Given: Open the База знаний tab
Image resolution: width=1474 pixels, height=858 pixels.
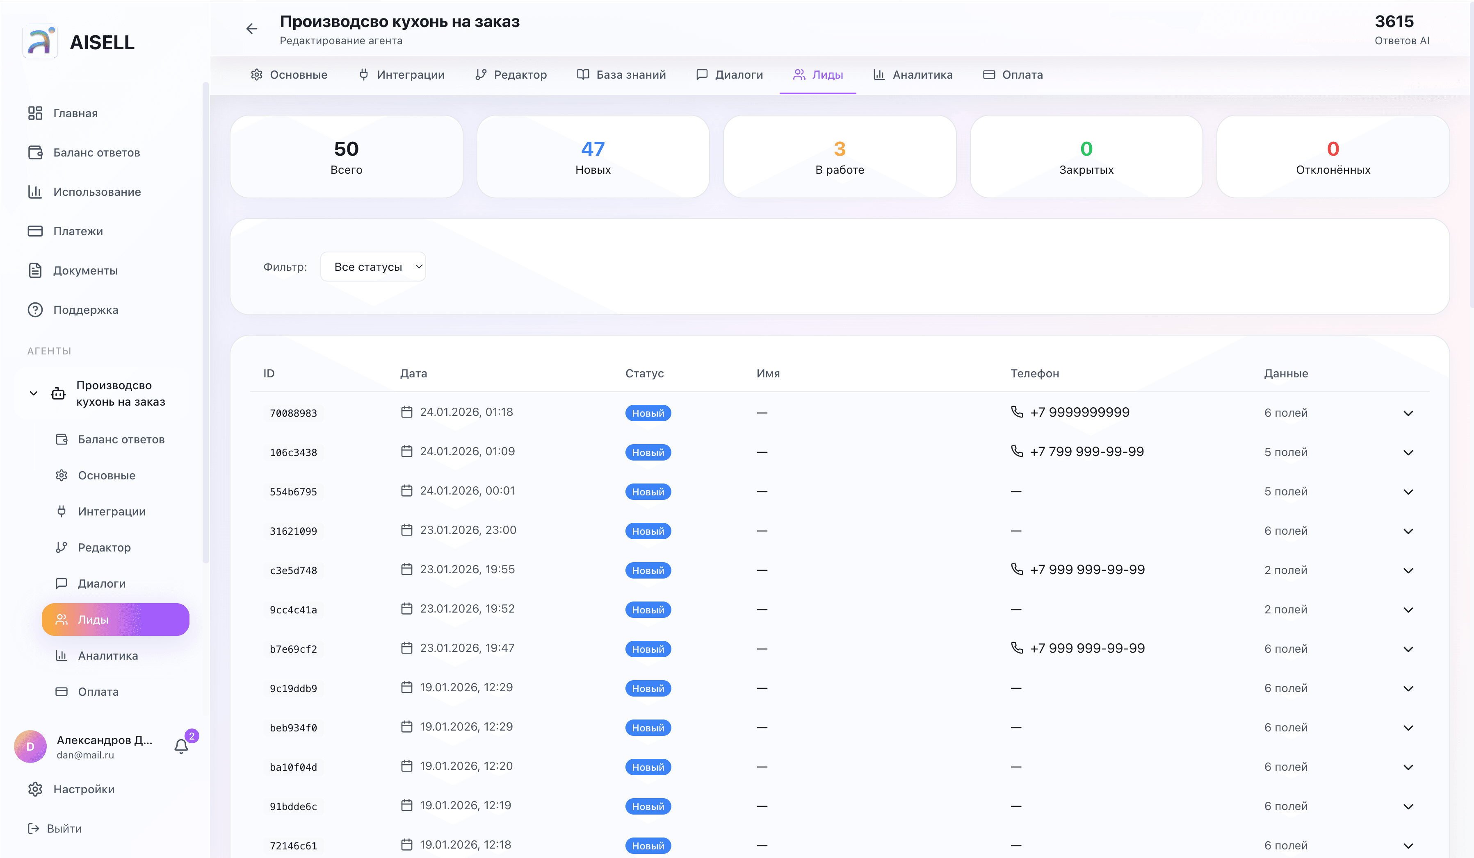Looking at the screenshot, I should click(621, 74).
